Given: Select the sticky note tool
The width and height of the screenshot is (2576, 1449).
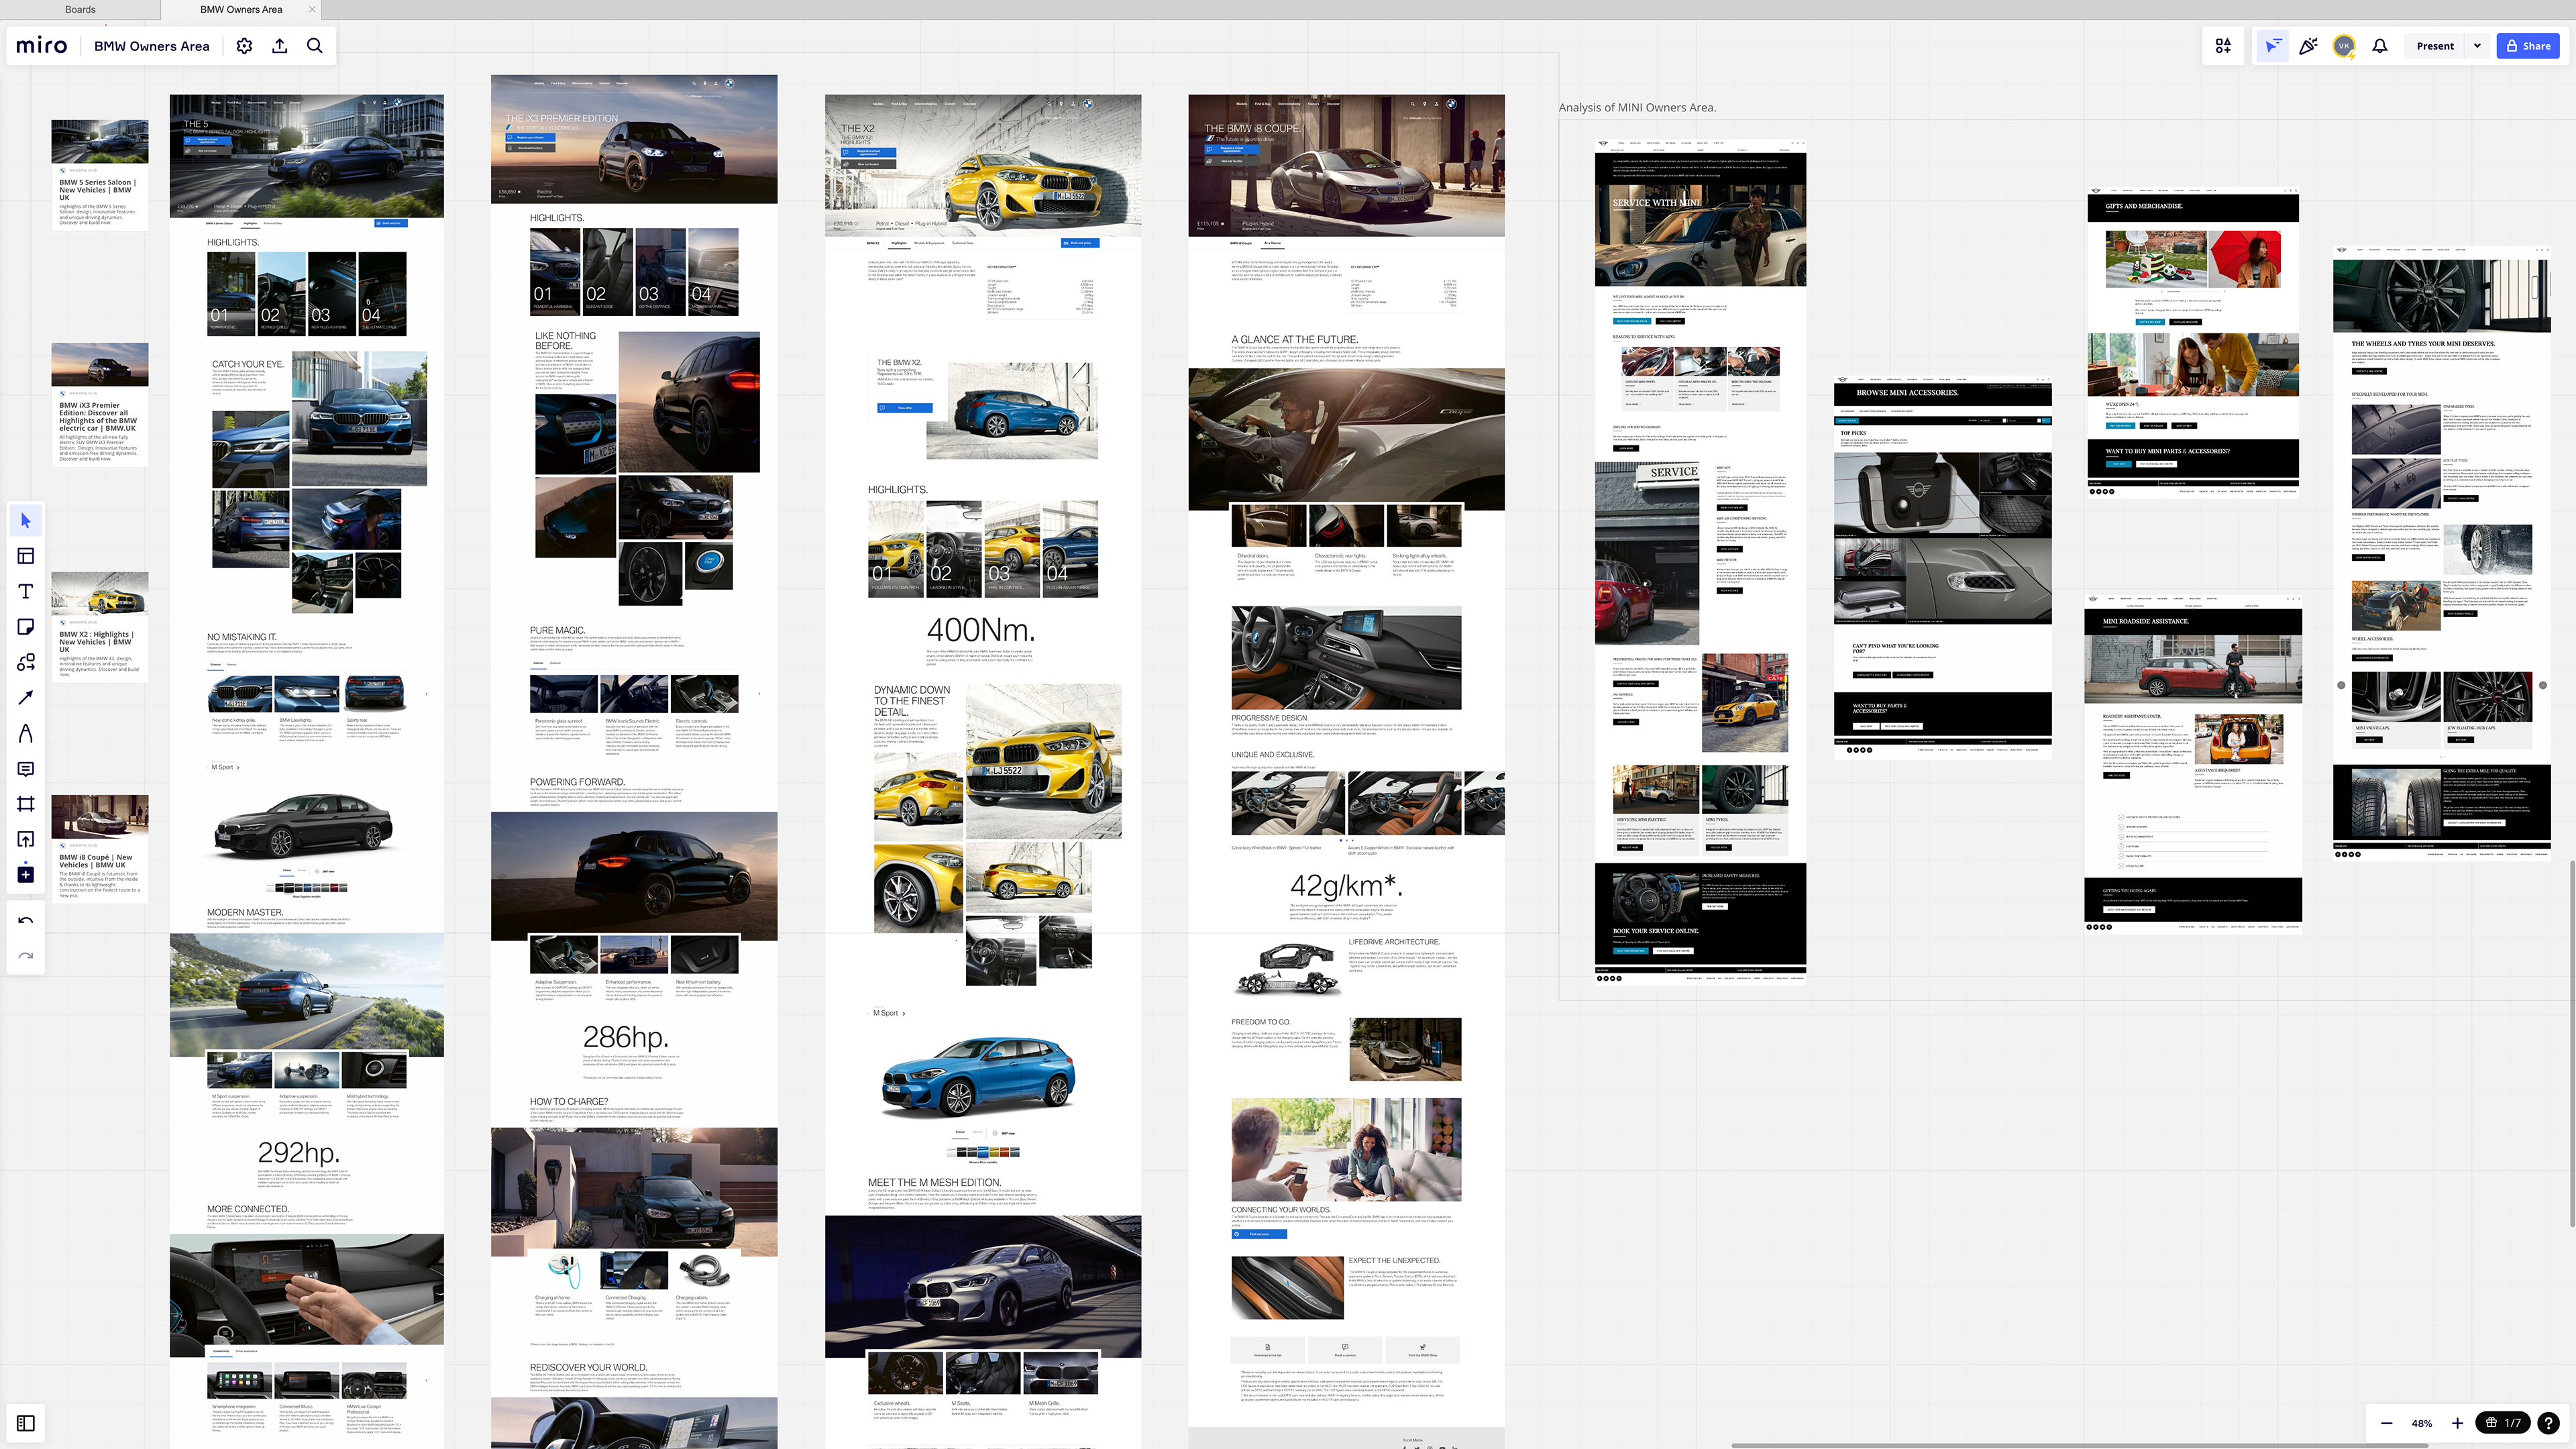Looking at the screenshot, I should pos(26,627).
